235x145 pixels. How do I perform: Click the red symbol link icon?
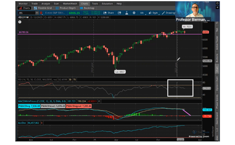click(x=41, y=13)
